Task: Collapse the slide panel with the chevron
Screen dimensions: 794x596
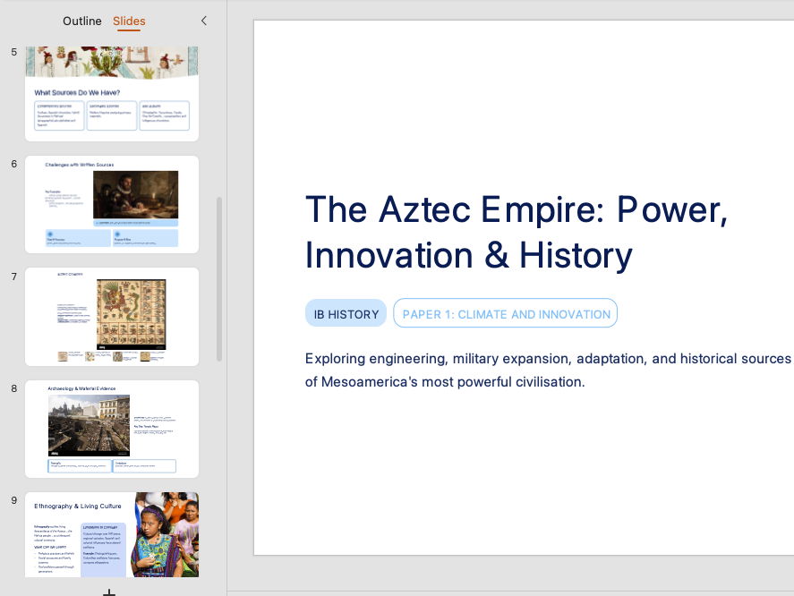Action: 204,20
